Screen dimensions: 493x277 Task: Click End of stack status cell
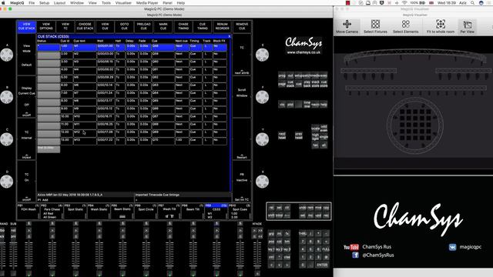(49, 149)
